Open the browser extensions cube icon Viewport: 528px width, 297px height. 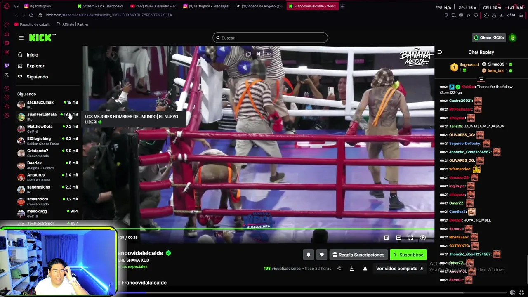click(x=486, y=15)
